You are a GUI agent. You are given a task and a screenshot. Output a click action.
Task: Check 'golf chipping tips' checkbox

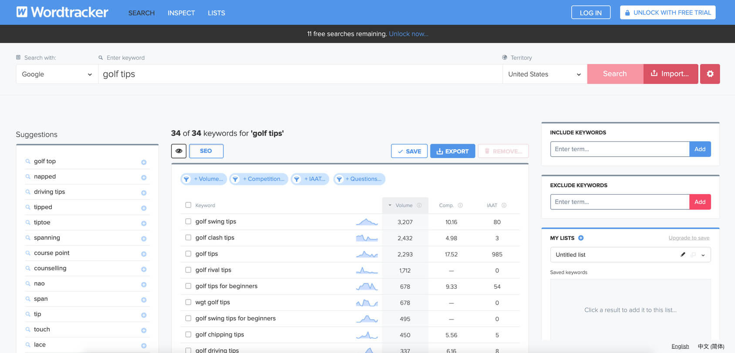[x=188, y=334]
